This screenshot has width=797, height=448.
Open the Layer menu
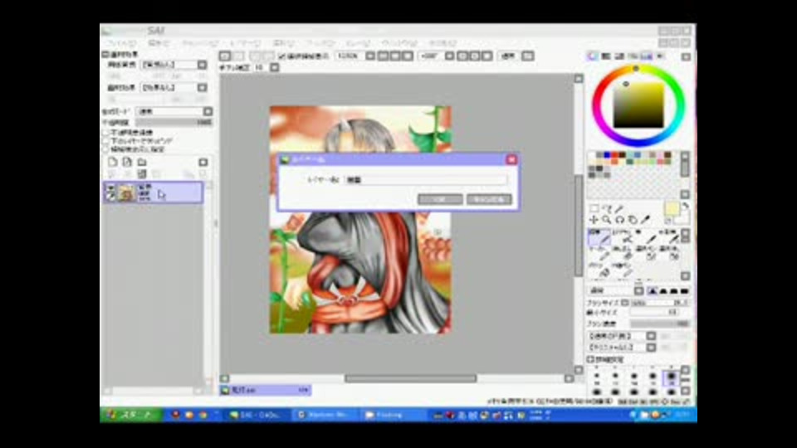pos(245,43)
